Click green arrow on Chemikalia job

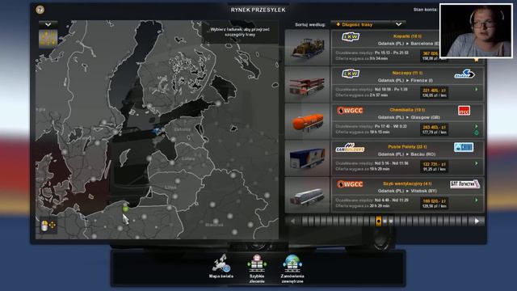pos(476,126)
